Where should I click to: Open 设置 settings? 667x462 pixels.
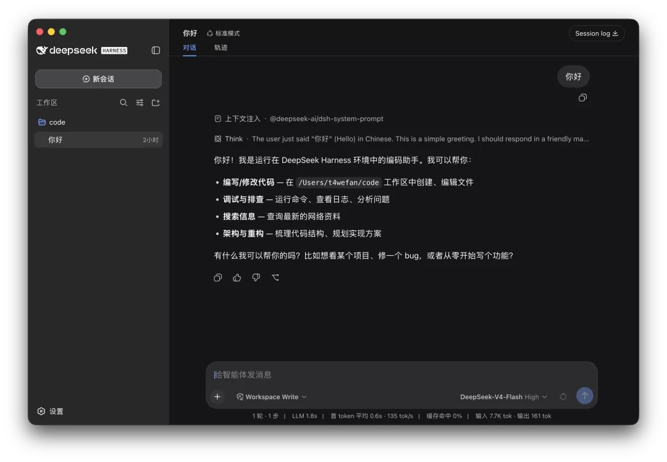pos(51,411)
